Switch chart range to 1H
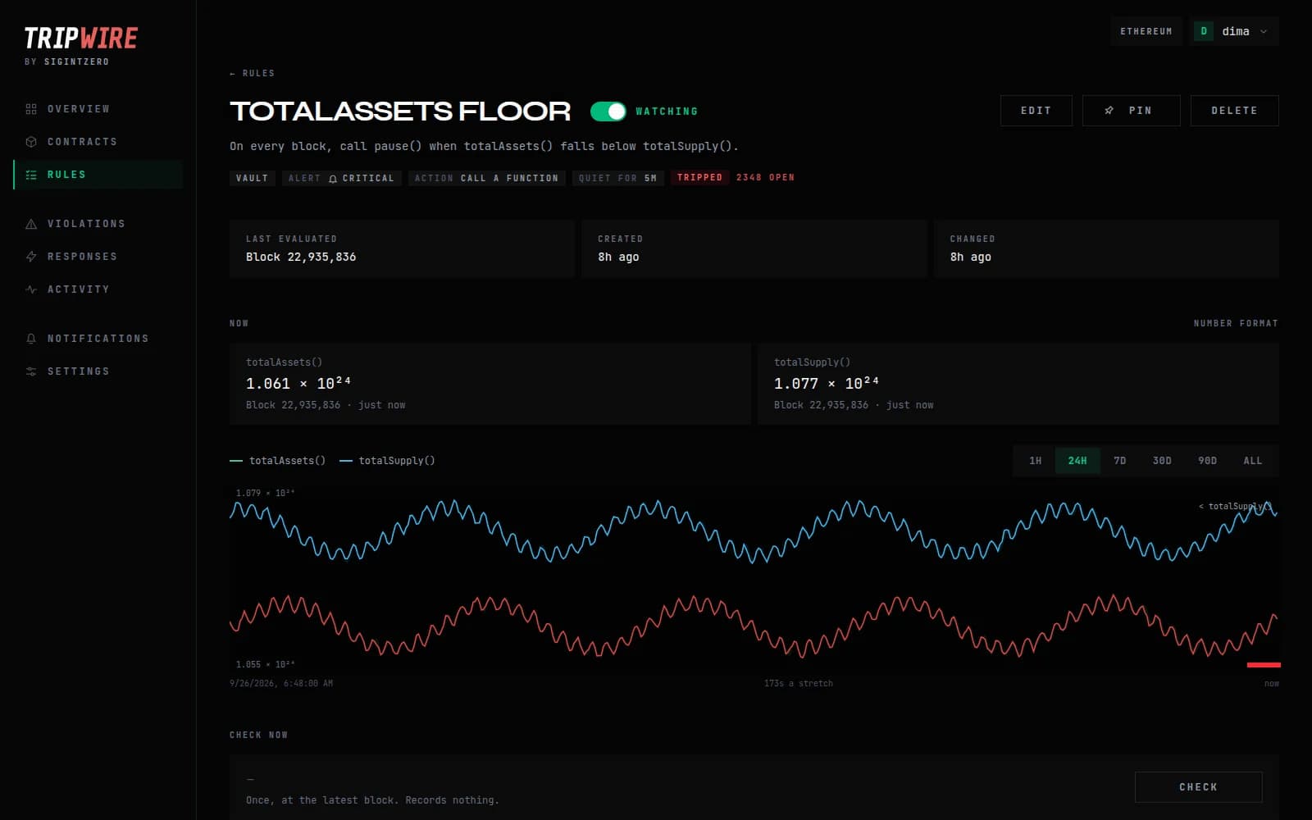 point(1036,461)
